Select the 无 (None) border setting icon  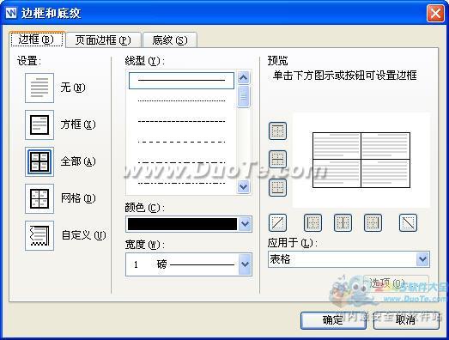pyautogui.click(x=39, y=88)
